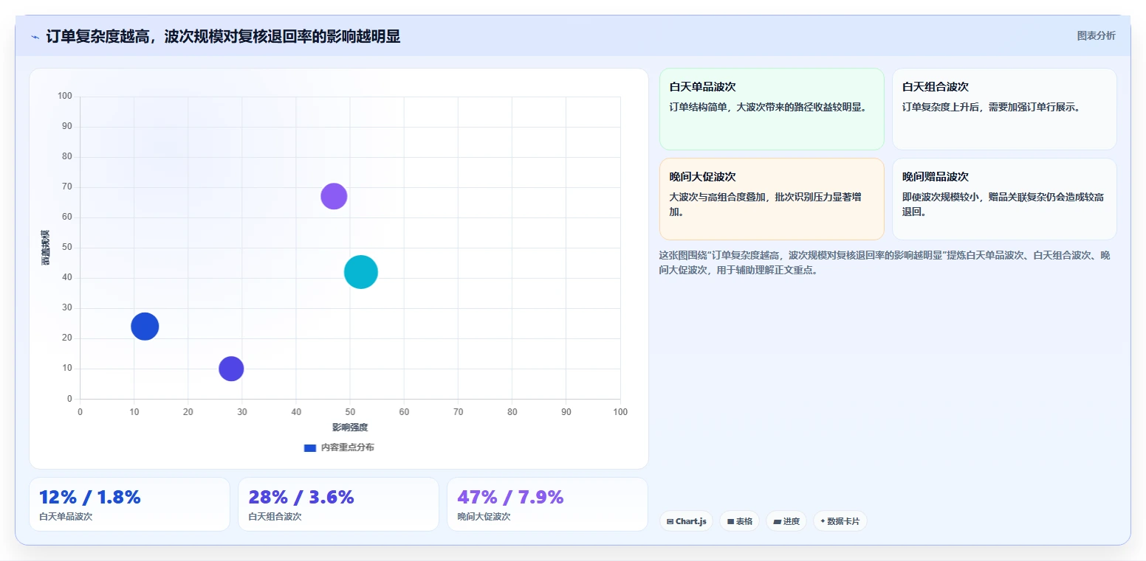Screen dimensions: 1146x561
Task: Click the 28% / 3.6% stat card
Action: point(338,504)
